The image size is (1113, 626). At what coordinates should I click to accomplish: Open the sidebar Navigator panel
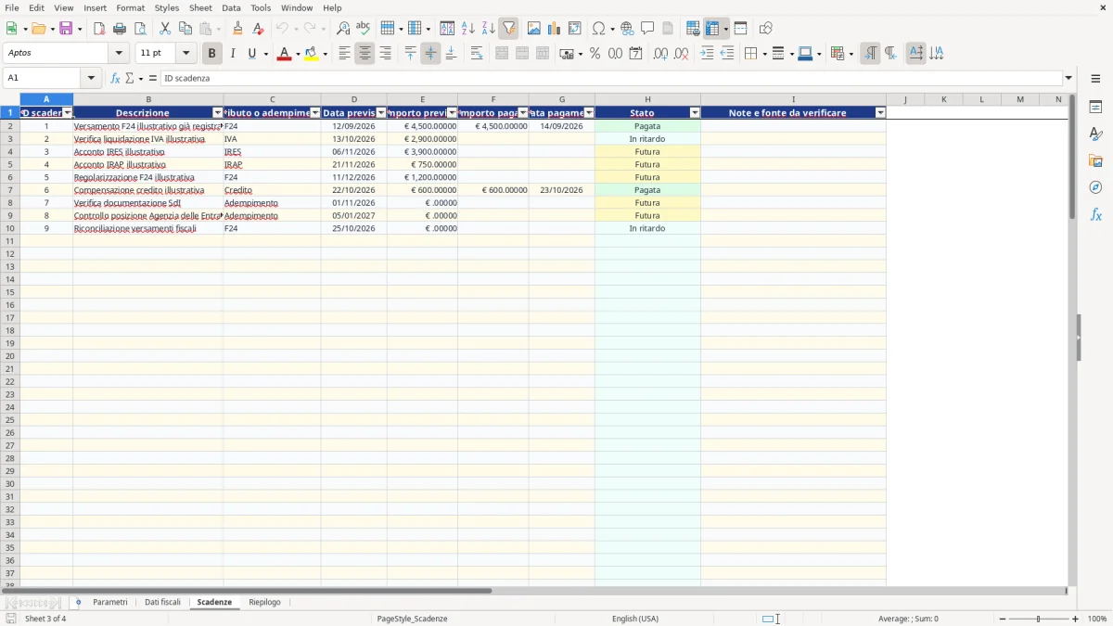point(1095,187)
